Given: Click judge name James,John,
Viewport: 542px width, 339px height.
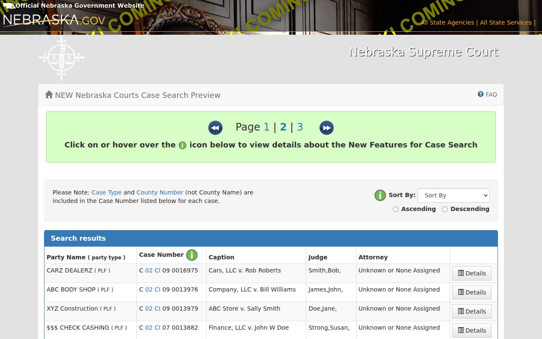Looking at the screenshot, I should 326,289.
